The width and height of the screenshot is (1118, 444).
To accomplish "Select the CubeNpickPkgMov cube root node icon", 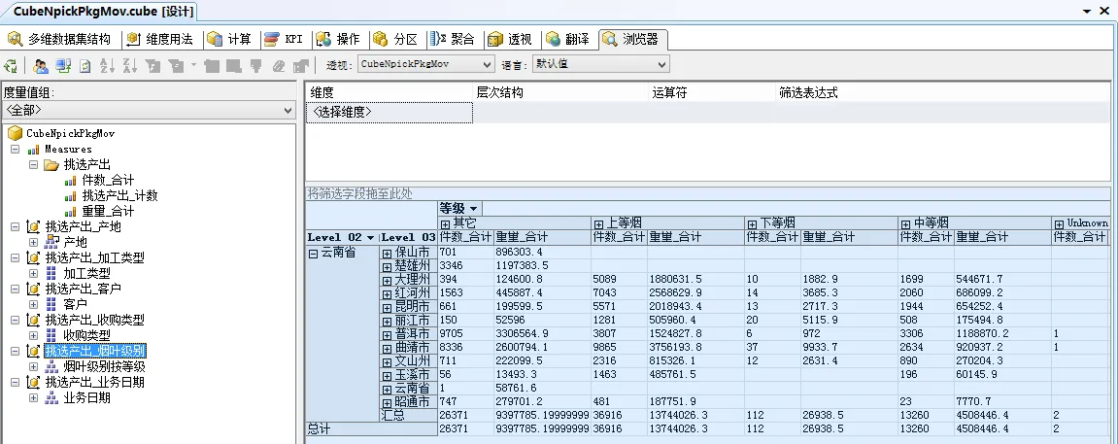I will click(15, 133).
